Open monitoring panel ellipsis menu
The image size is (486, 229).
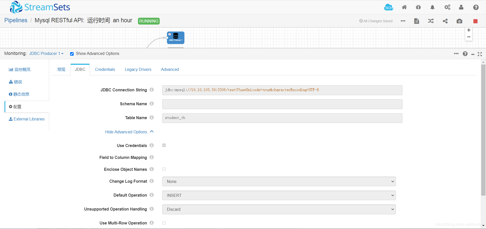pos(456,54)
